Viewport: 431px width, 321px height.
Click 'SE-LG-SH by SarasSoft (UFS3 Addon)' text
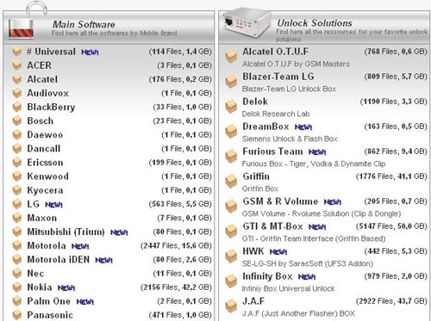[308, 263]
